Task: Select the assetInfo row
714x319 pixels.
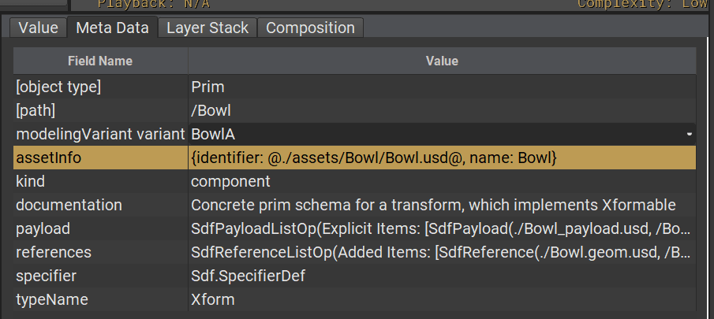Action: pos(354,158)
